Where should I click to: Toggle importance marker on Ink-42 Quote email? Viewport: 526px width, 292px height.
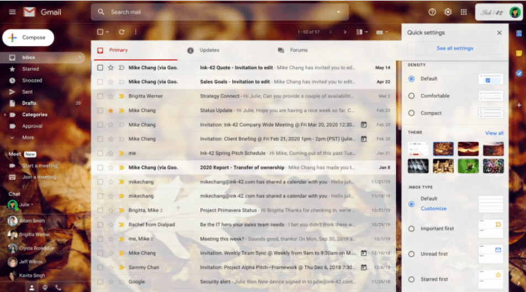pos(121,68)
